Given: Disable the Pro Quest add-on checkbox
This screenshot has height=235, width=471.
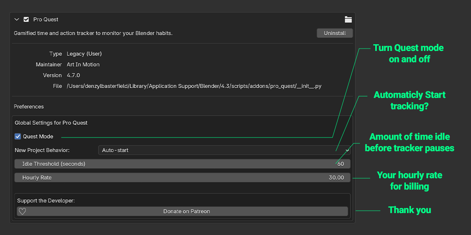Looking at the screenshot, I should (x=26, y=20).
